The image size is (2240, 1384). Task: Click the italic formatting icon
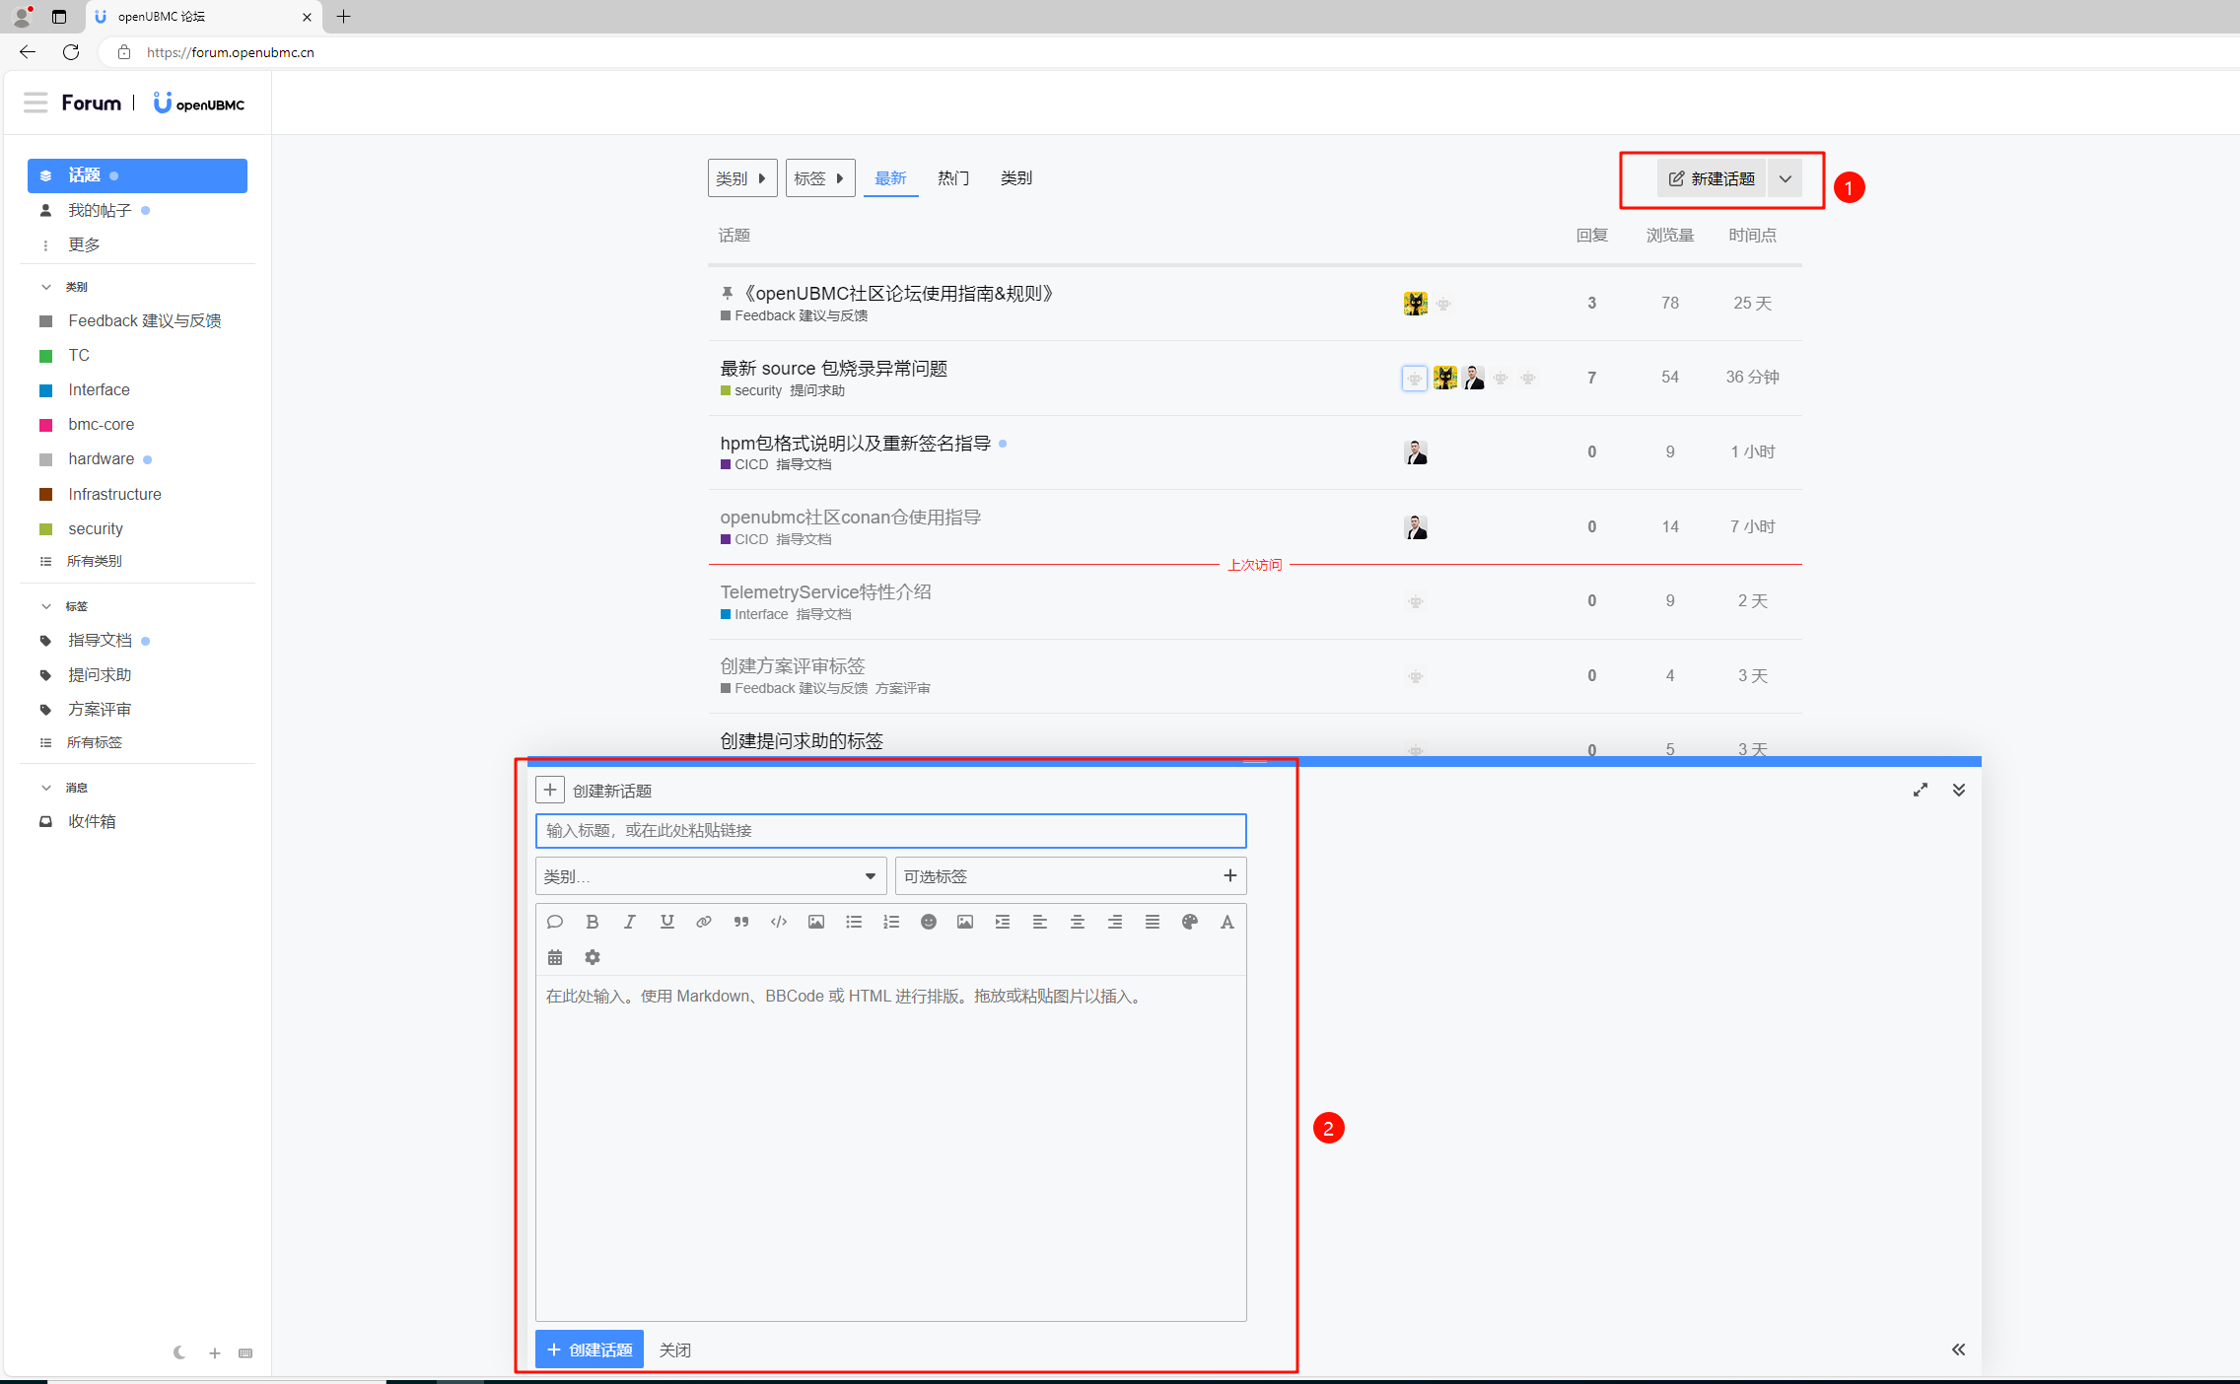click(629, 922)
